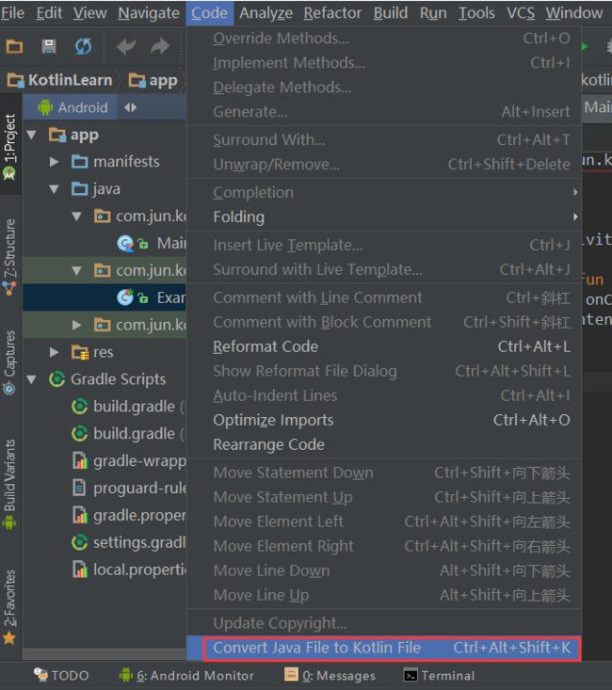Image resolution: width=612 pixels, height=690 pixels.
Task: Click the Save All floppy icon
Action: (48, 46)
